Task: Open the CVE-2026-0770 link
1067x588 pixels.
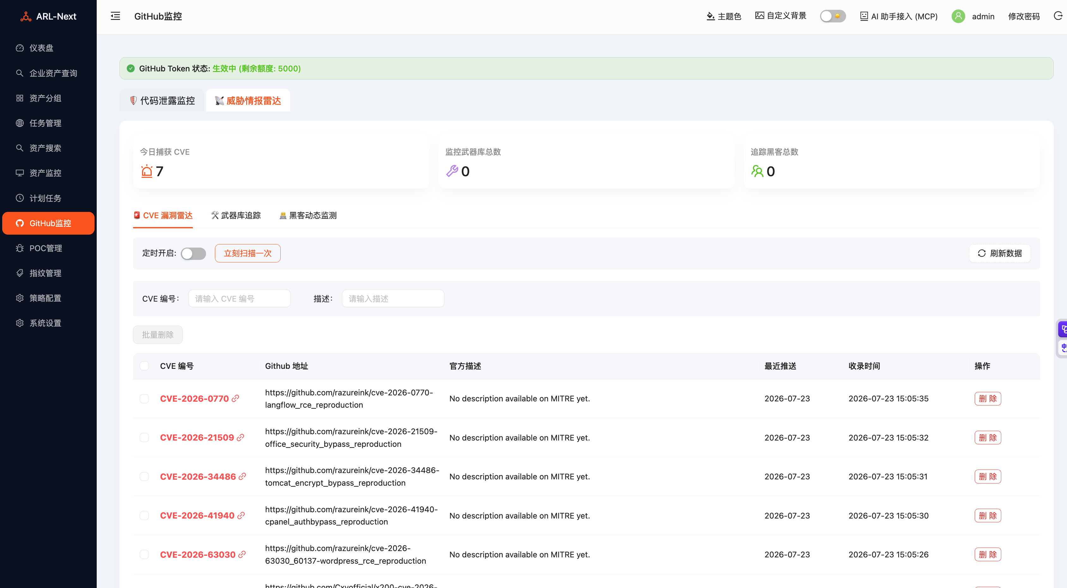Action: [x=194, y=399]
